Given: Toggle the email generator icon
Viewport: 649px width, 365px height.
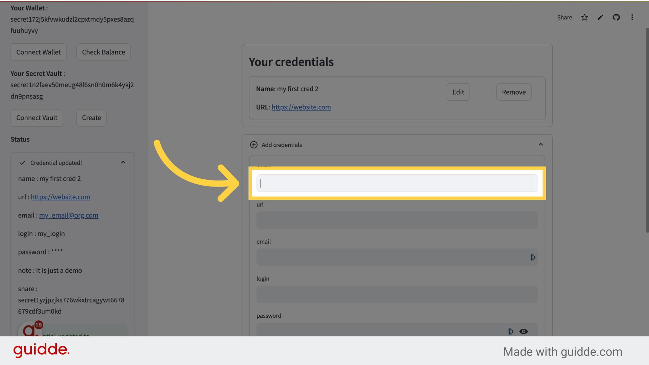Looking at the screenshot, I should pos(533,257).
